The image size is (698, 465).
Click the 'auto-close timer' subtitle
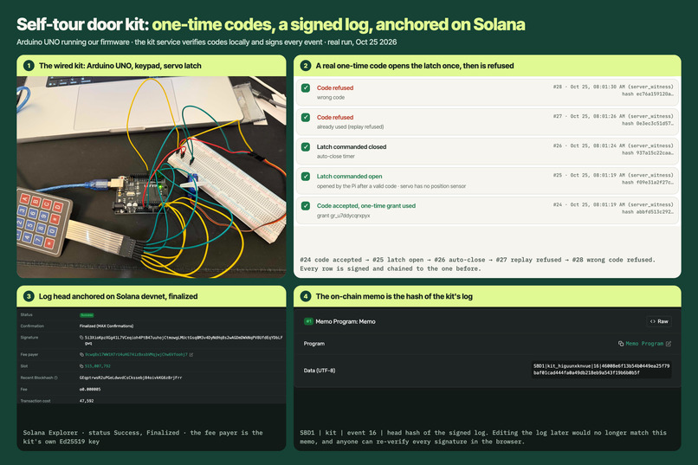[336, 156]
